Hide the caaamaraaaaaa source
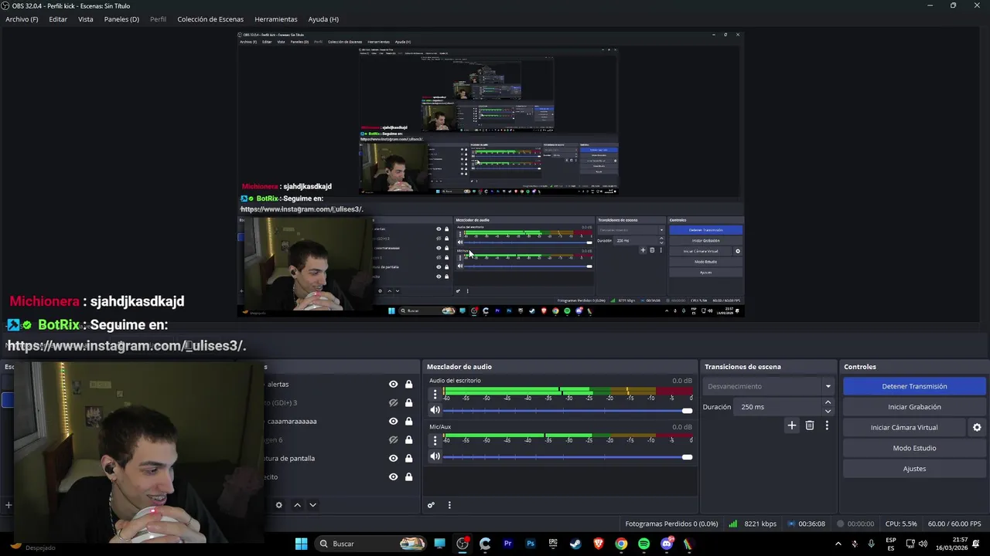990x556 pixels. pyautogui.click(x=393, y=421)
